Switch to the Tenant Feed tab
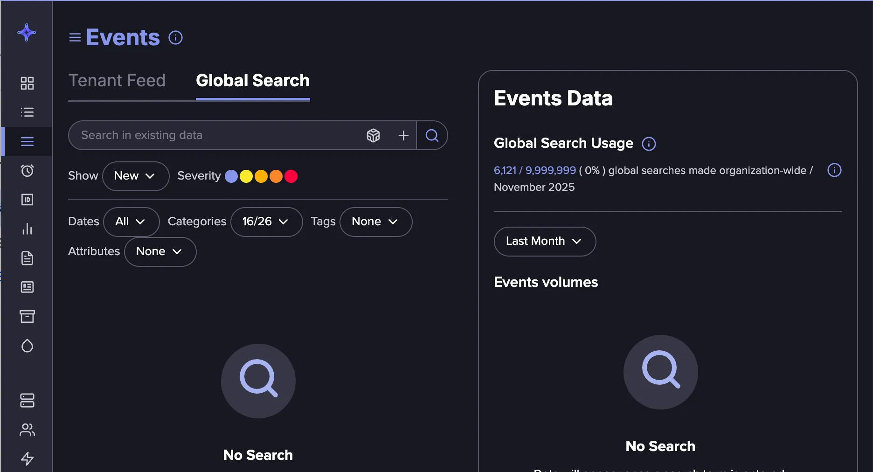873x472 pixels. pyautogui.click(x=117, y=81)
